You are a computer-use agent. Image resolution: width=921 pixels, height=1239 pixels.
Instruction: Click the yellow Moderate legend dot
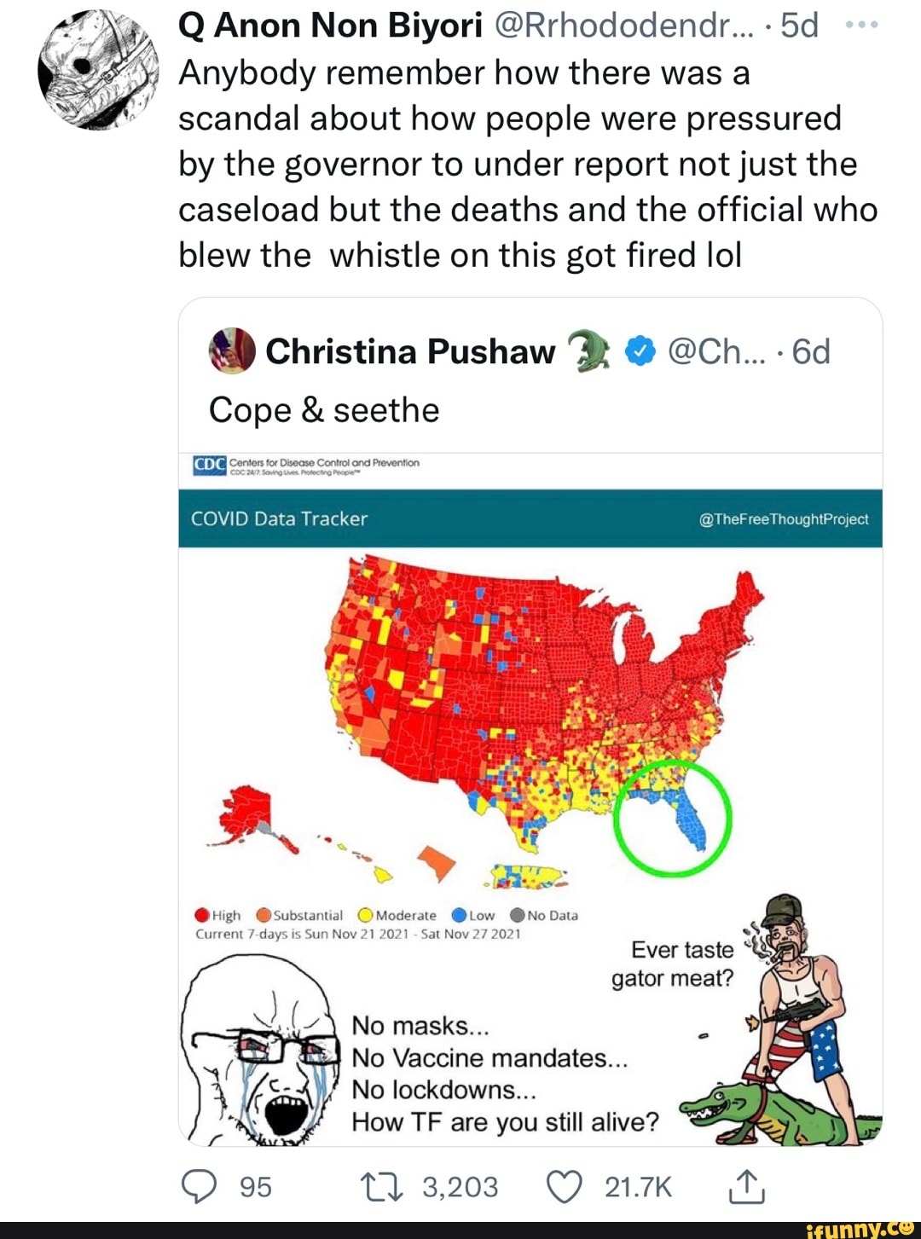pyautogui.click(x=366, y=915)
